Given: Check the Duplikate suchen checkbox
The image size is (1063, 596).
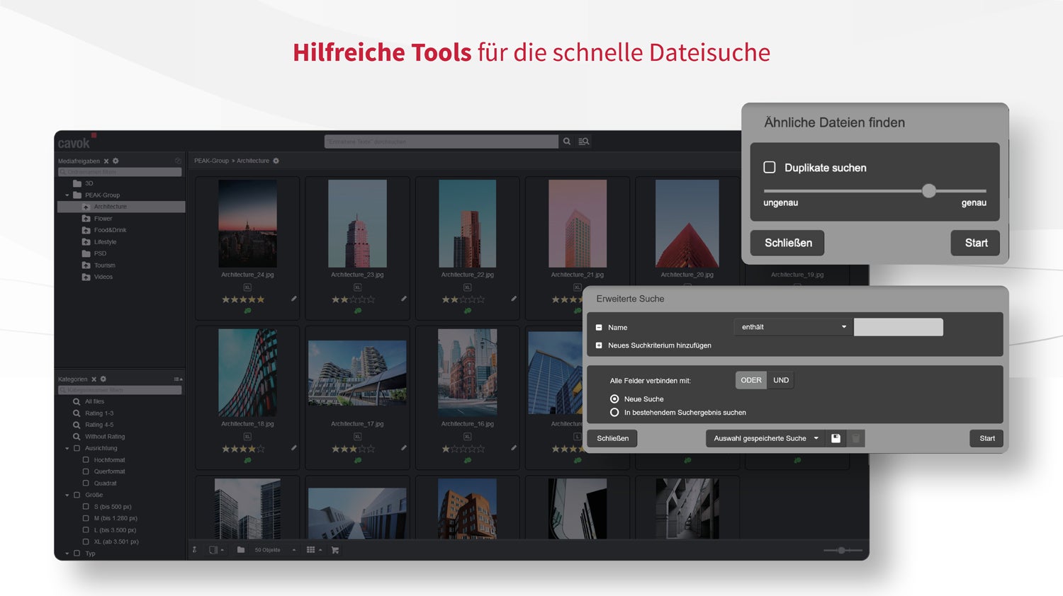Looking at the screenshot, I should click(769, 167).
